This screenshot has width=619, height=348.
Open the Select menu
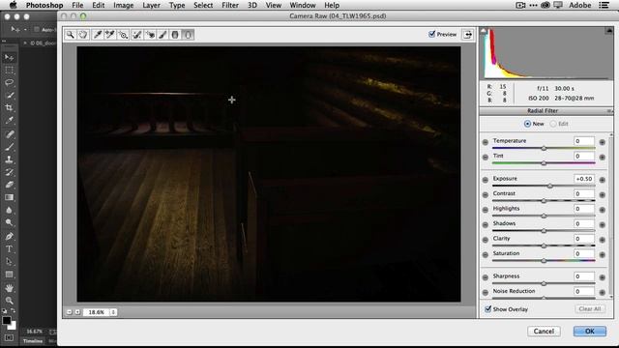(203, 5)
